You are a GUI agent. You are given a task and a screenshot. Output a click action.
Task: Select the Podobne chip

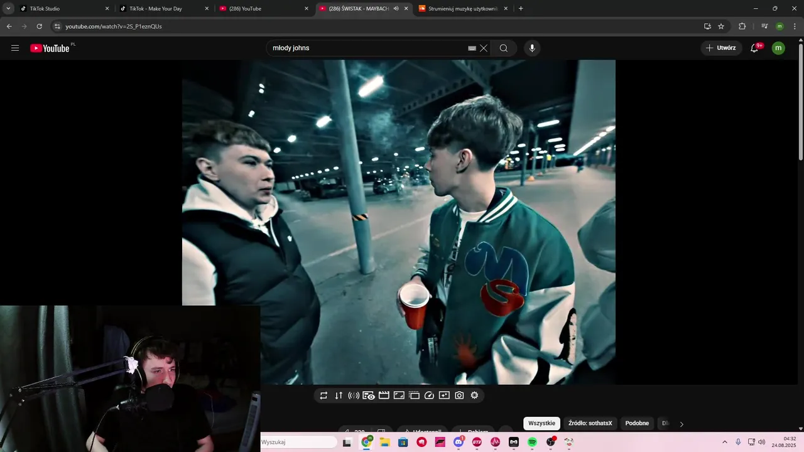coord(637,423)
